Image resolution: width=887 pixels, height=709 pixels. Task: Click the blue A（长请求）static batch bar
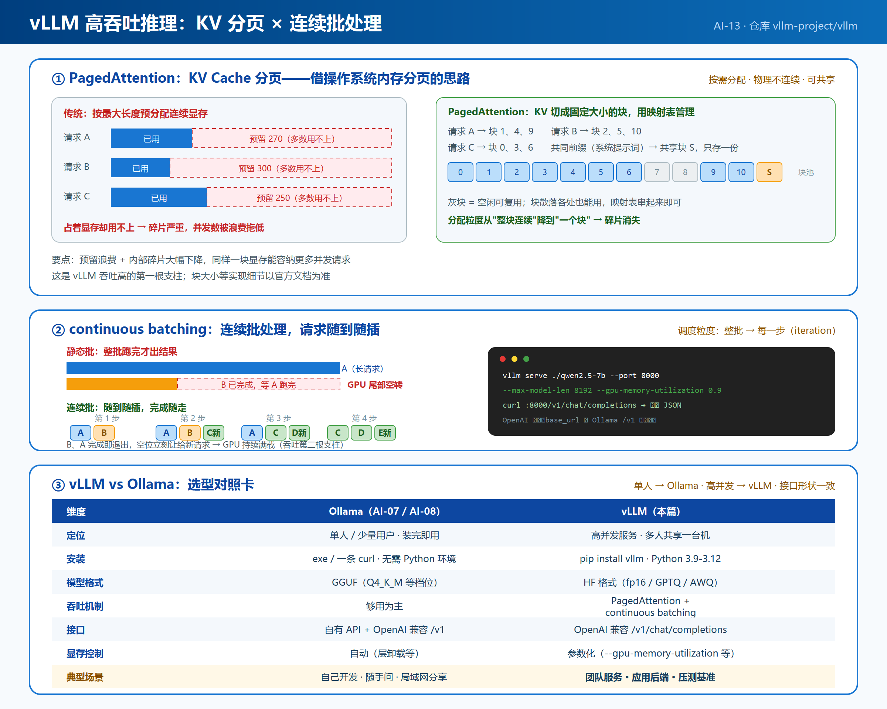click(x=203, y=368)
